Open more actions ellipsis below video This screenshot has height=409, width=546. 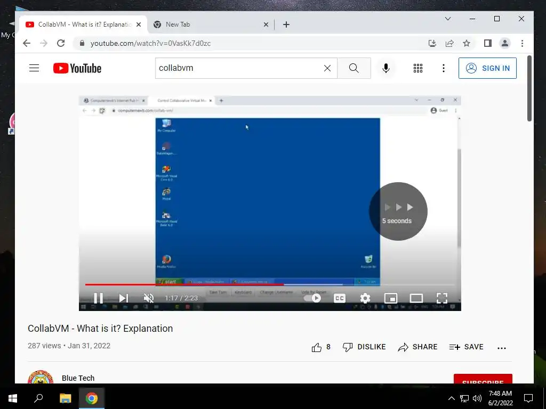coord(501,348)
